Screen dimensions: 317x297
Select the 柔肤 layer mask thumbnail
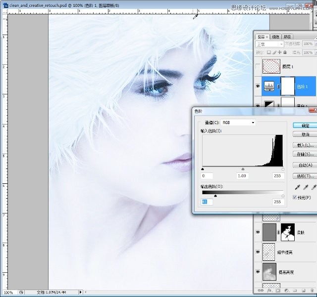pyautogui.click(x=288, y=232)
